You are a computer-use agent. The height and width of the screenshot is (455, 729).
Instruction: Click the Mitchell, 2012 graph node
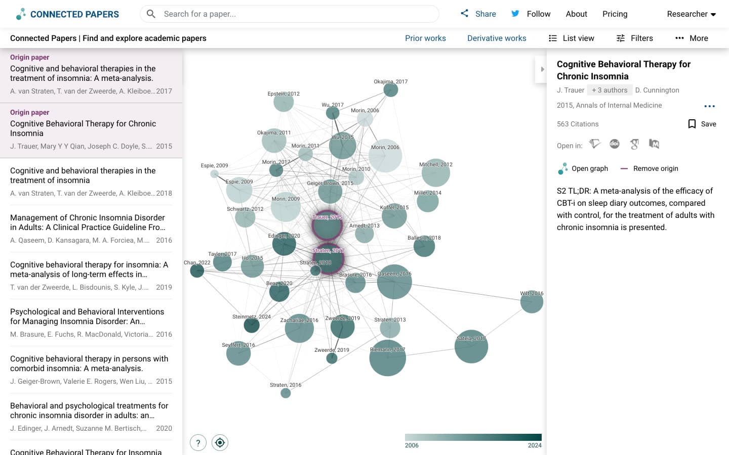[436, 173]
